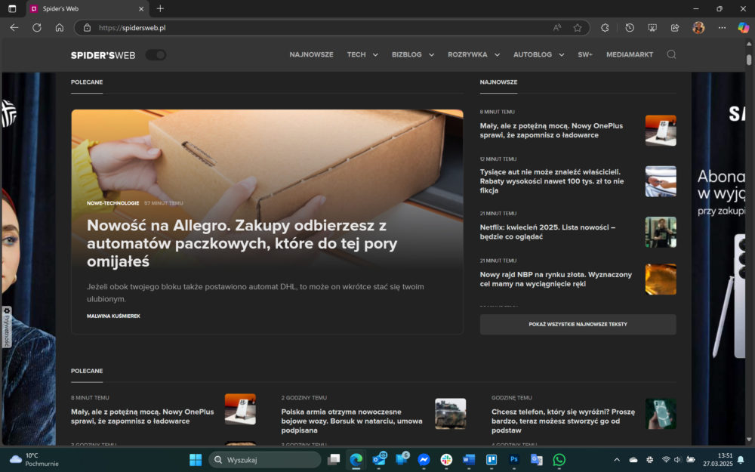Open Tysiące aut nie może znaleźć article

552,181
